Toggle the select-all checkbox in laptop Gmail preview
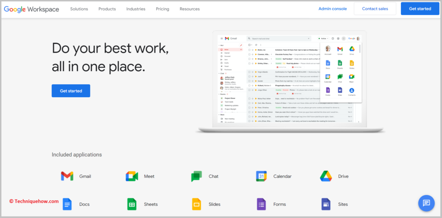The width and height of the screenshot is (442, 218). click(x=249, y=45)
